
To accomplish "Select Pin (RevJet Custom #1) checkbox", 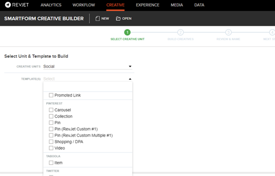I will pos(51,129).
